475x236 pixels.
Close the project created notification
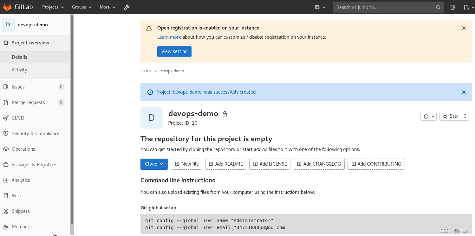coord(464,92)
